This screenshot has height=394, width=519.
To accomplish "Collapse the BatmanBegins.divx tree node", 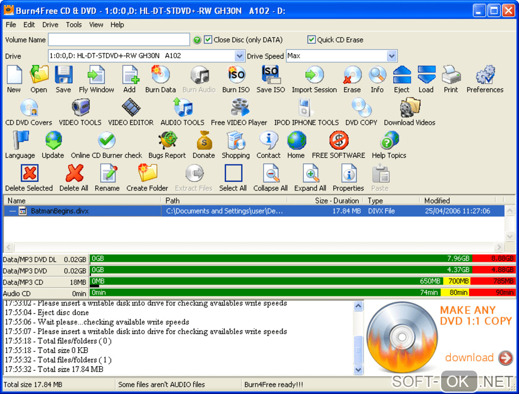I will tap(13, 211).
